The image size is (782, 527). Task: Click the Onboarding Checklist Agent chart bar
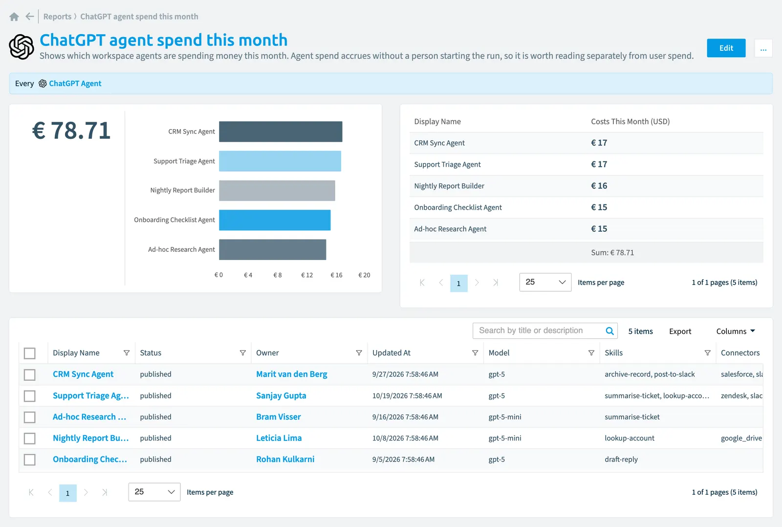coord(275,220)
